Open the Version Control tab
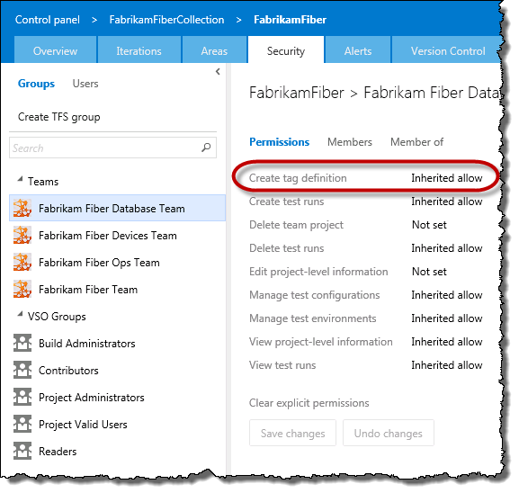Viewport: 519px width, 493px height. pyautogui.click(x=447, y=50)
